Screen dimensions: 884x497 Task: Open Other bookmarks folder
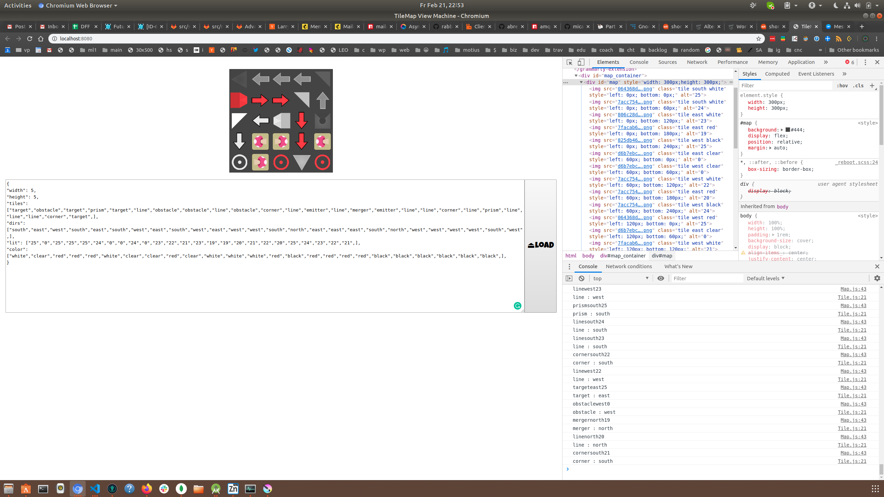854,50
